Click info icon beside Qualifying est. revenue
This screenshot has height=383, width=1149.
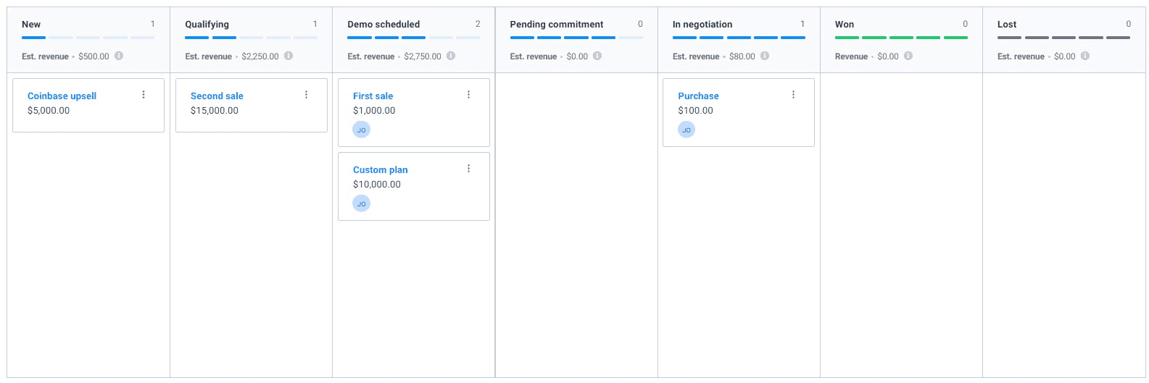click(289, 56)
